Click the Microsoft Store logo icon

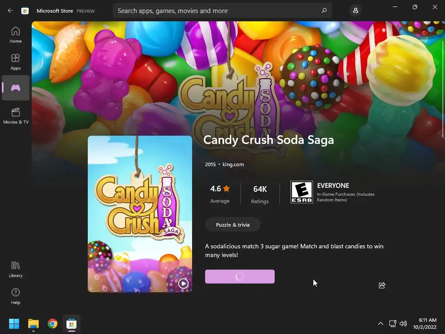25,10
